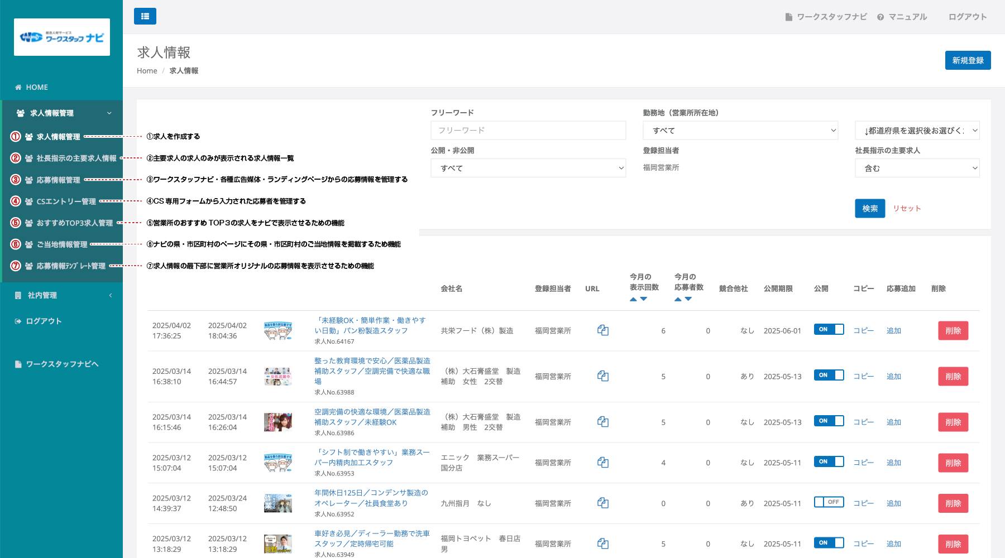Copy URL icon for job No.64167

pos(603,330)
